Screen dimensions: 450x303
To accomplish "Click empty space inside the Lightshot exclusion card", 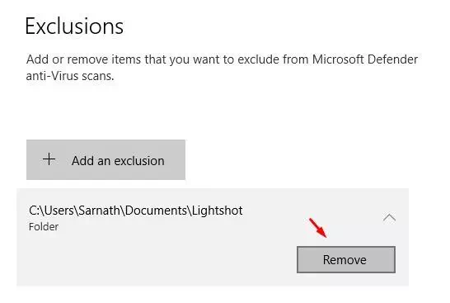I will [161, 258].
